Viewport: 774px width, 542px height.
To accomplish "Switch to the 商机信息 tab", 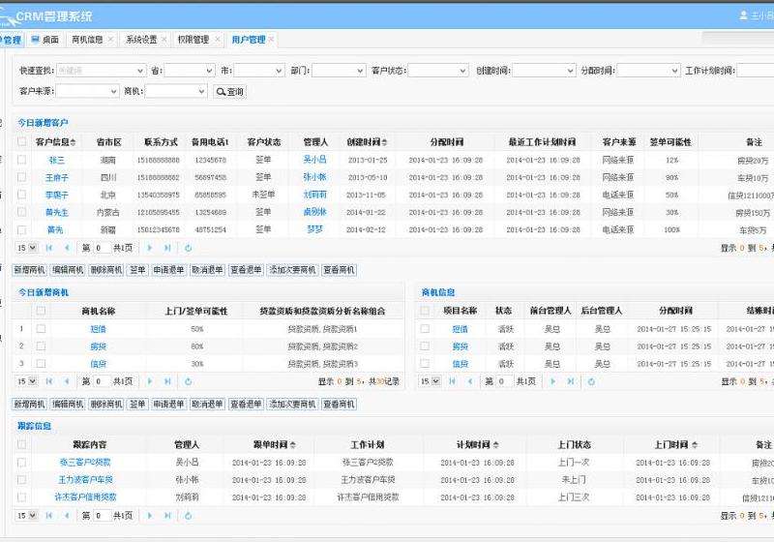I will click(87, 40).
